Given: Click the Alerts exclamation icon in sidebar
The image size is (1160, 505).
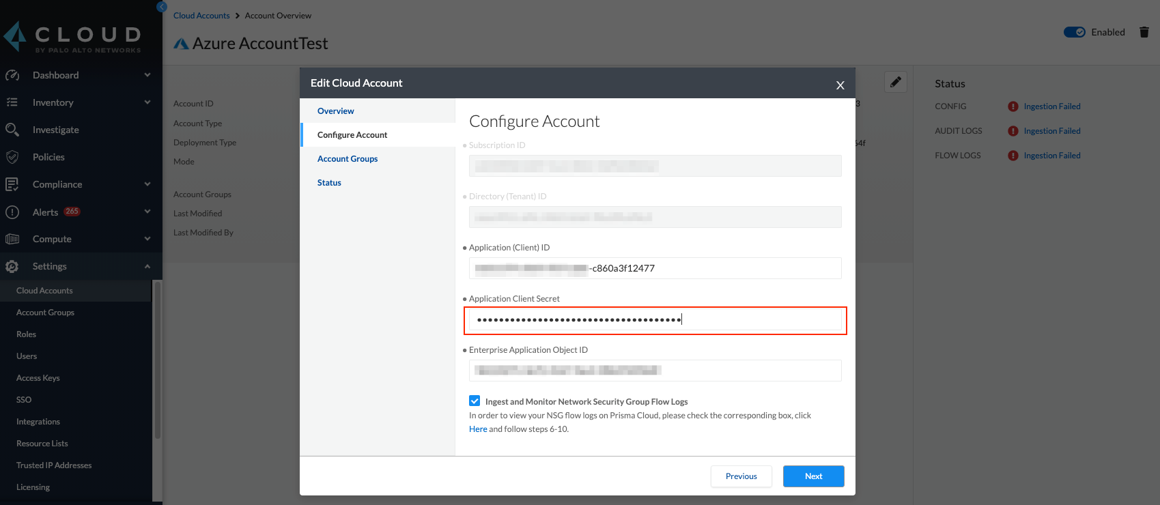Looking at the screenshot, I should click(12, 212).
